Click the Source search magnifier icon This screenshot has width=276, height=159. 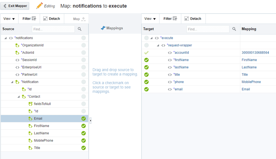click(80, 29)
